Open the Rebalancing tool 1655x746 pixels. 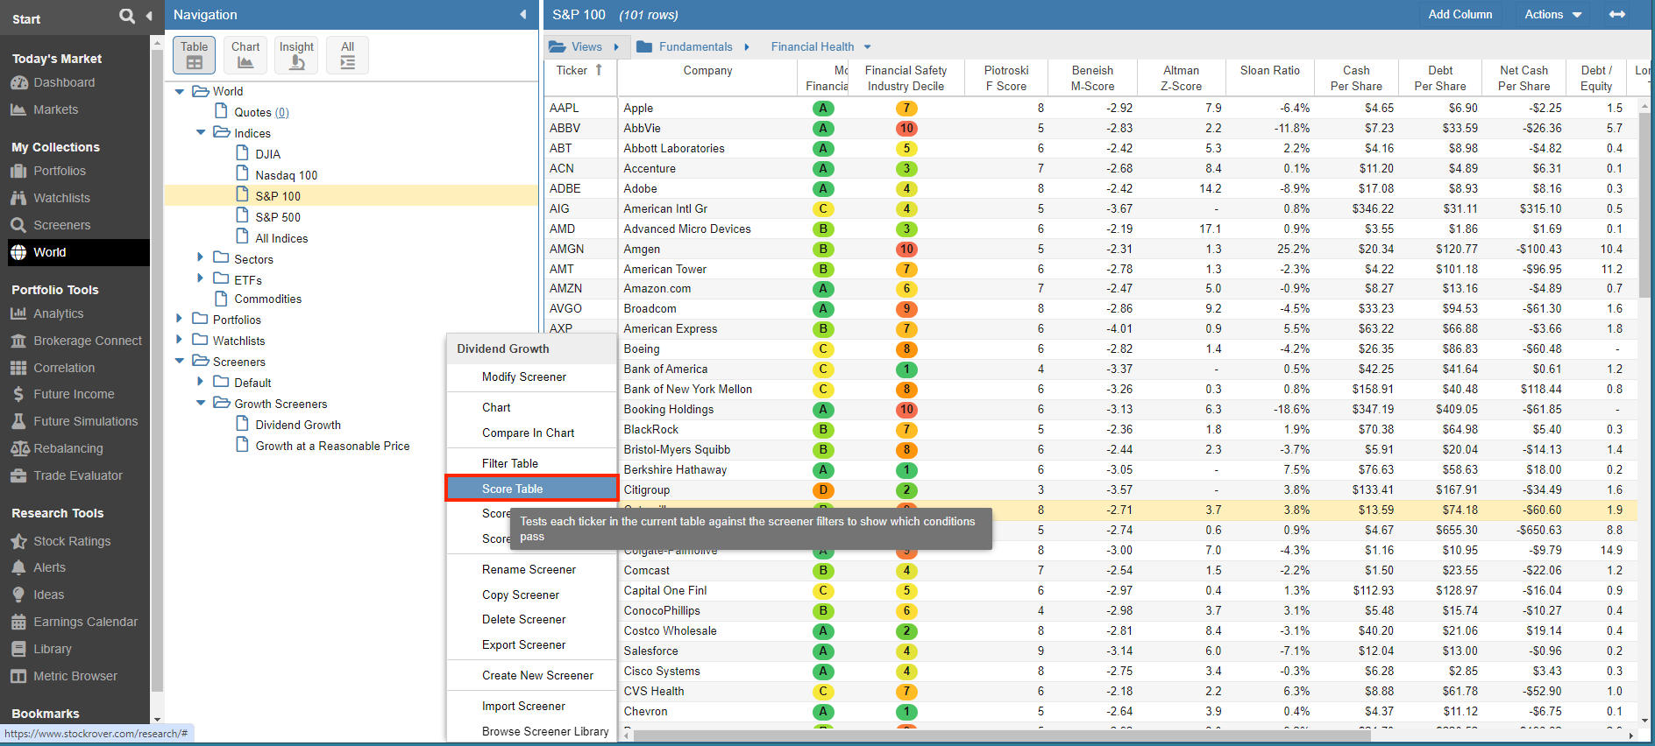point(67,448)
